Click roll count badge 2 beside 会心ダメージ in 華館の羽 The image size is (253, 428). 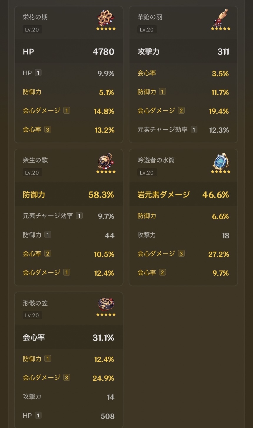pos(181,110)
